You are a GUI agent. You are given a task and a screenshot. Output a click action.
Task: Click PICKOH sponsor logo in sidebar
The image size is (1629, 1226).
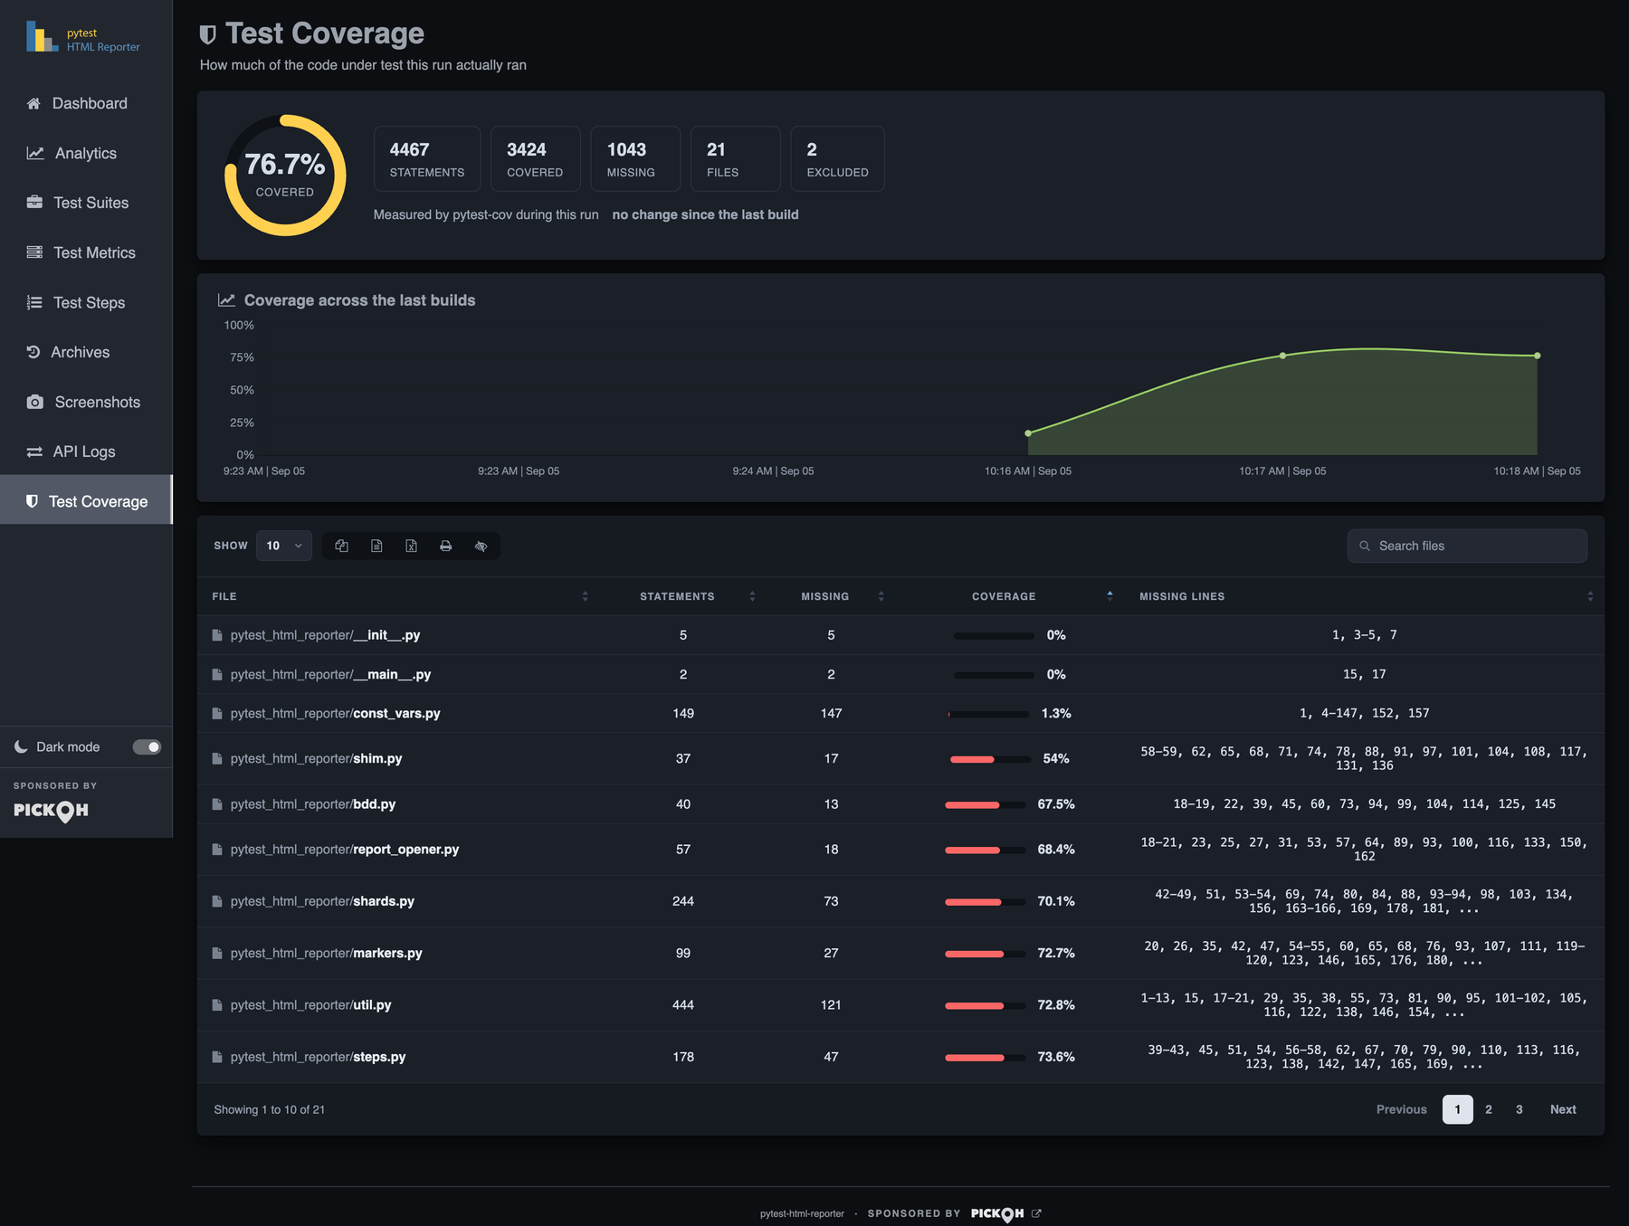coord(51,811)
